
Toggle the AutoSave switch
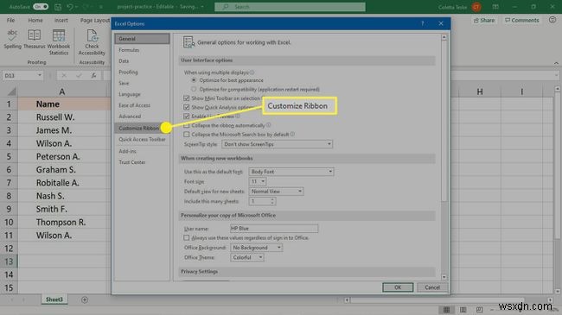(41, 6)
